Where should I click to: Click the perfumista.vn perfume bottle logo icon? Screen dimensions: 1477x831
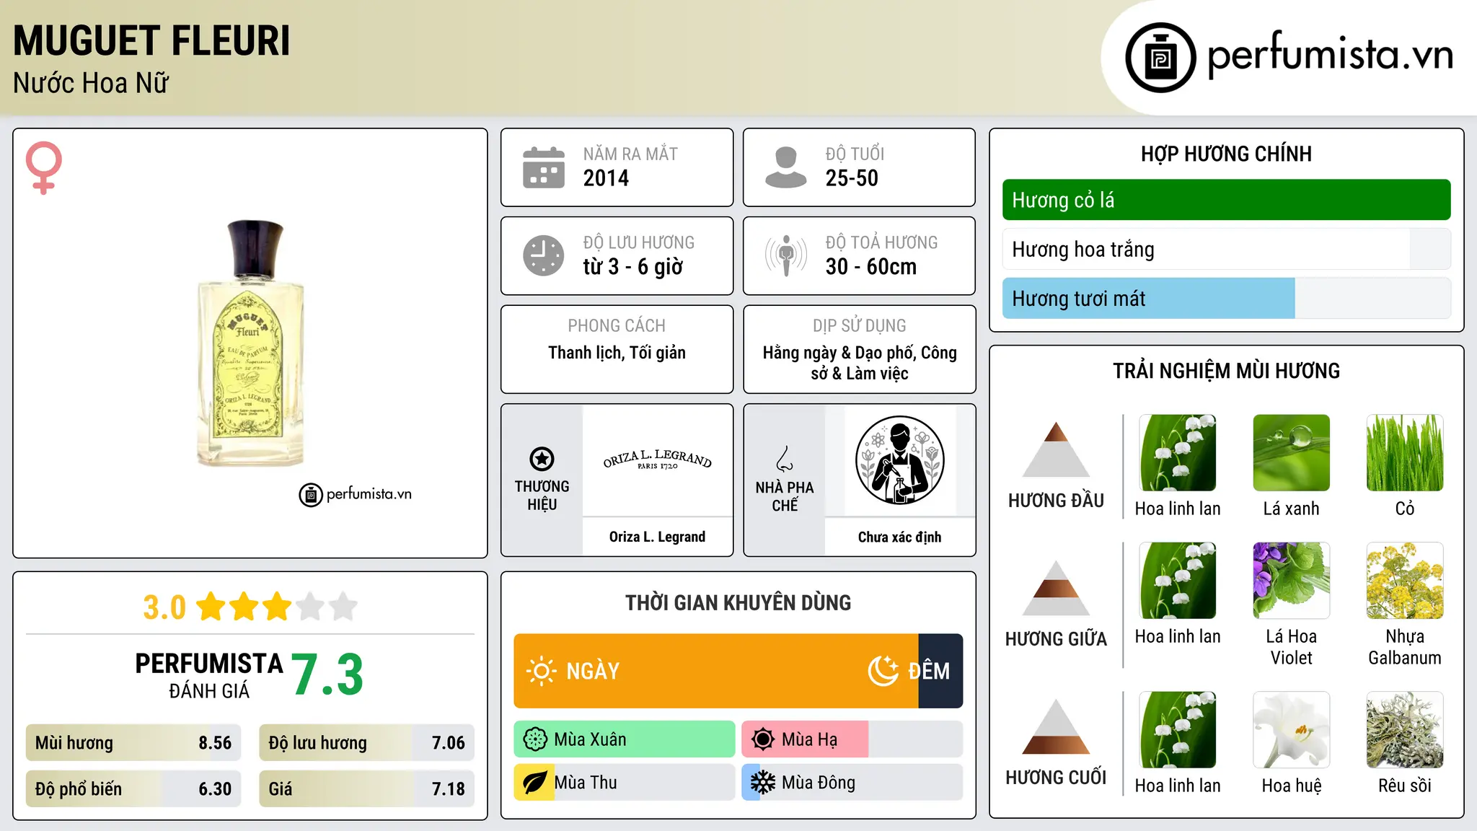pos(1160,58)
